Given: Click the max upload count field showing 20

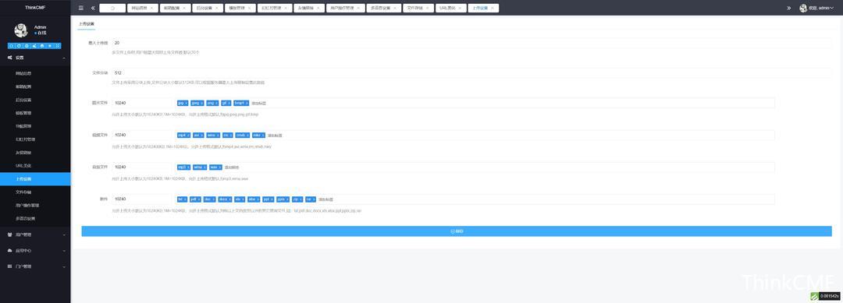Looking at the screenshot, I should [471, 42].
